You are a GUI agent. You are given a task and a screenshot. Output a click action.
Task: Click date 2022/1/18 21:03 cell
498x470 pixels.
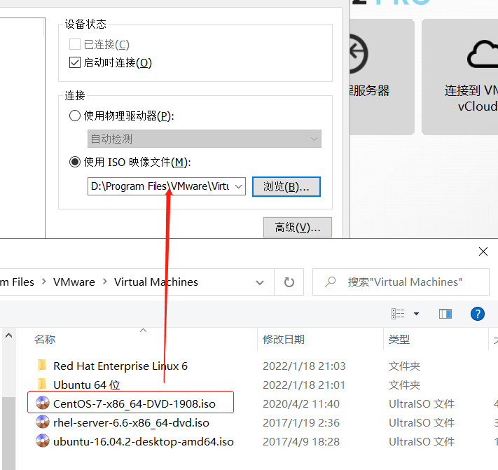(x=304, y=366)
